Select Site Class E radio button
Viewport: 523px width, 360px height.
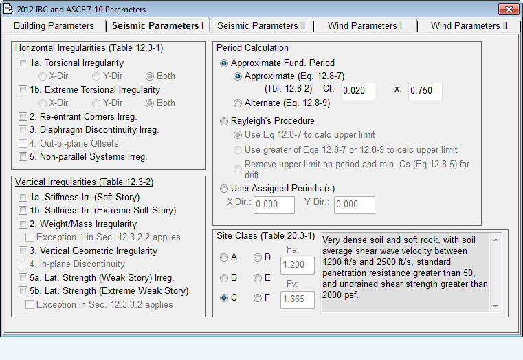click(258, 278)
